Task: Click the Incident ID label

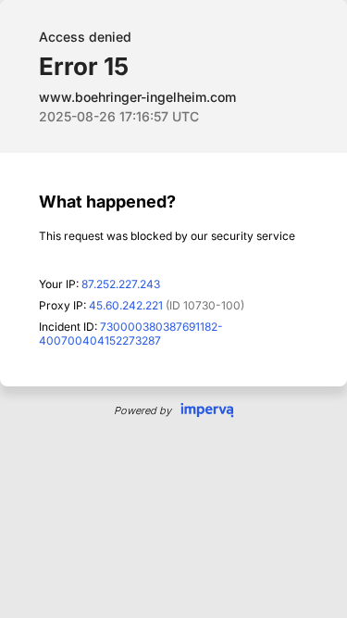Action: [68, 327]
